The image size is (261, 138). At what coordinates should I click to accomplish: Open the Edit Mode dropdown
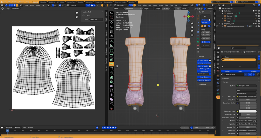[120, 5]
